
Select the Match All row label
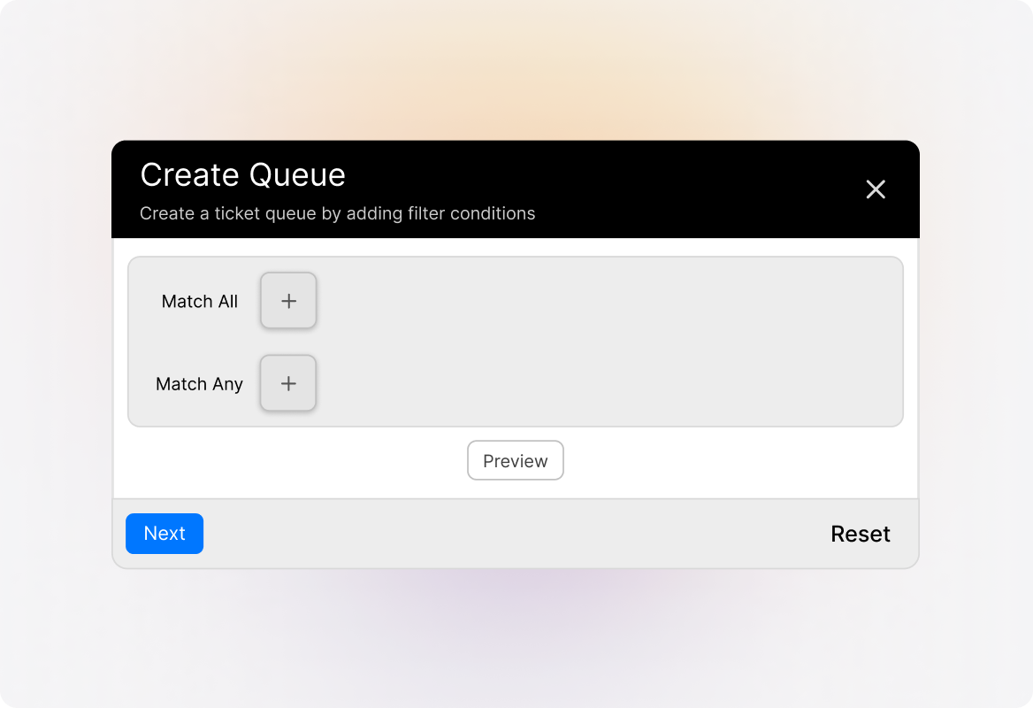[x=199, y=301]
